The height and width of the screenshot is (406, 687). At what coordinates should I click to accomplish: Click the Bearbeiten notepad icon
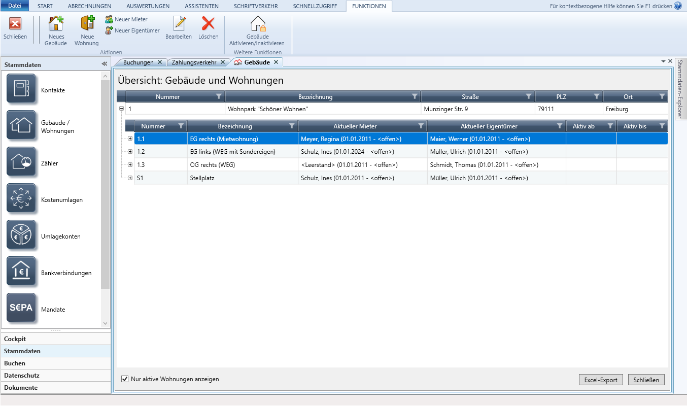pyautogui.click(x=179, y=24)
